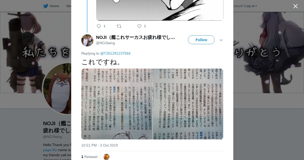Click the Twitter bird Home icon
304x160 pixels.
tap(46, 6)
